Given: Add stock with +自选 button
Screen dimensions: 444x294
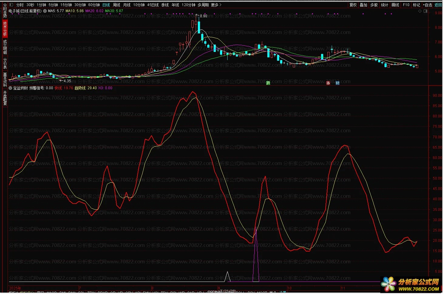Looking at the screenshot, I should [x=427, y=5].
